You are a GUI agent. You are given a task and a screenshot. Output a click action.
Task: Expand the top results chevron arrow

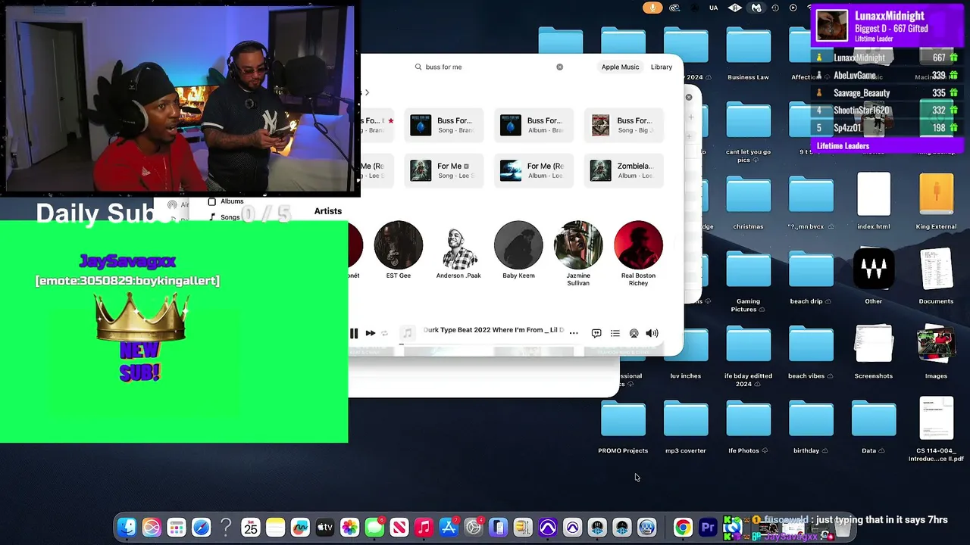point(367,93)
